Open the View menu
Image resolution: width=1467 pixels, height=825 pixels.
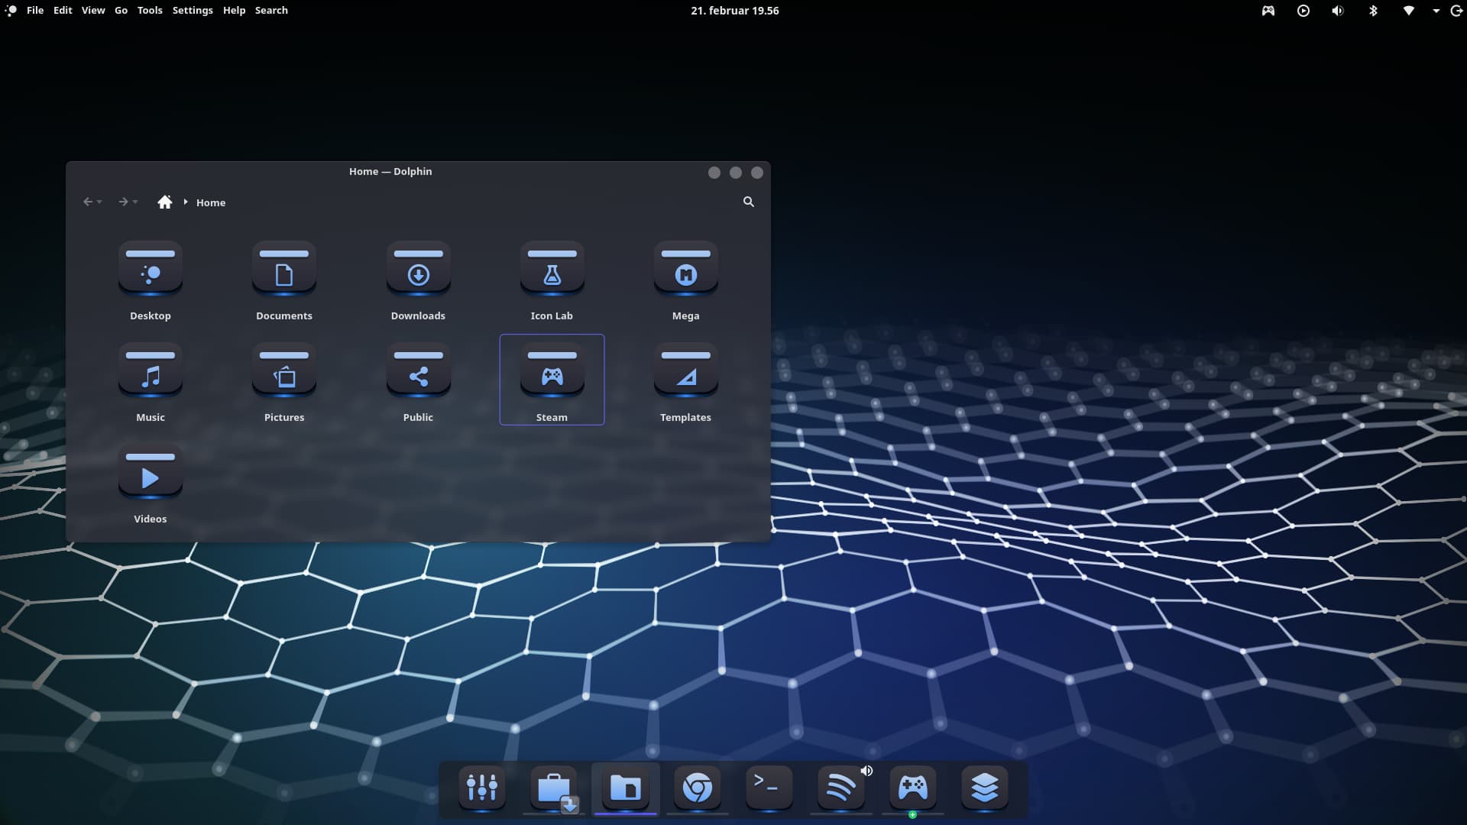coord(93,11)
